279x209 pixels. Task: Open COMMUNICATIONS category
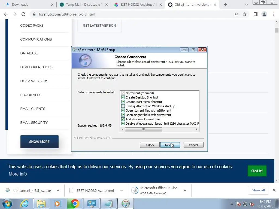point(36,39)
